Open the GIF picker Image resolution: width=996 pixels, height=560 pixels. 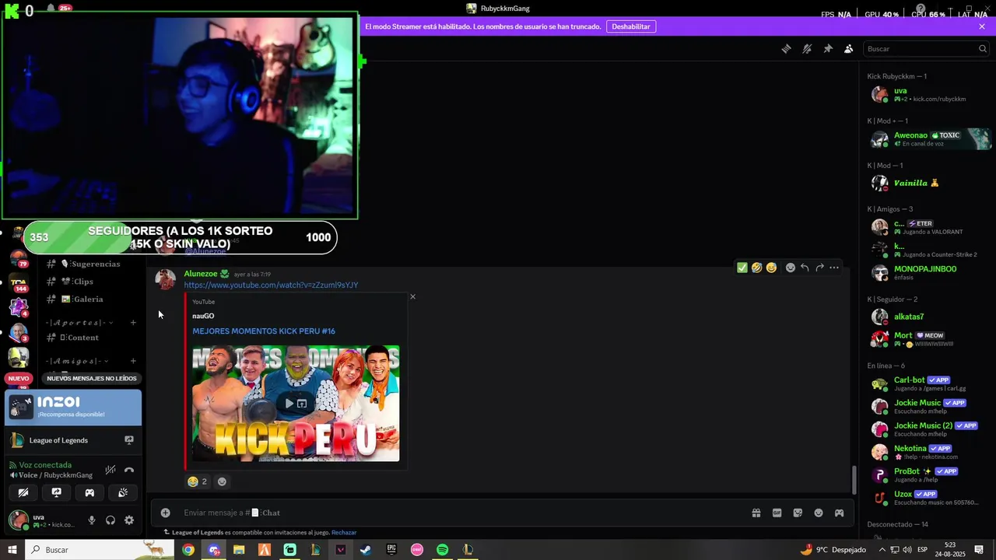tap(777, 513)
